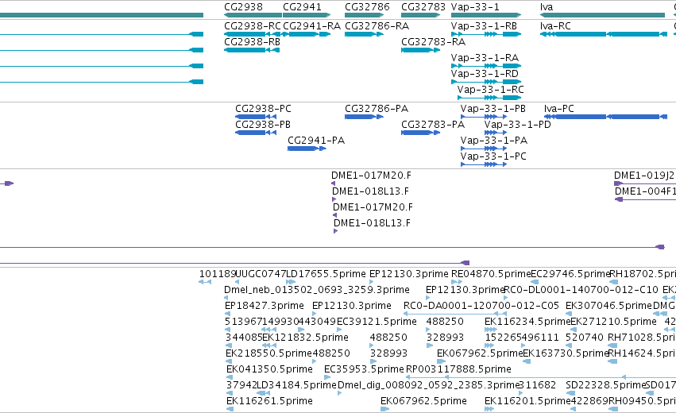Image resolution: width=676 pixels, height=413 pixels.
Task: Select EST EK116201.5prime
Action: coord(527,401)
